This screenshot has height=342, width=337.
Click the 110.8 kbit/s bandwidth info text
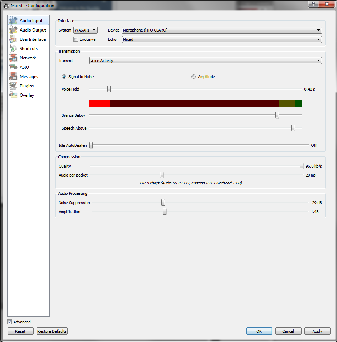click(190, 183)
